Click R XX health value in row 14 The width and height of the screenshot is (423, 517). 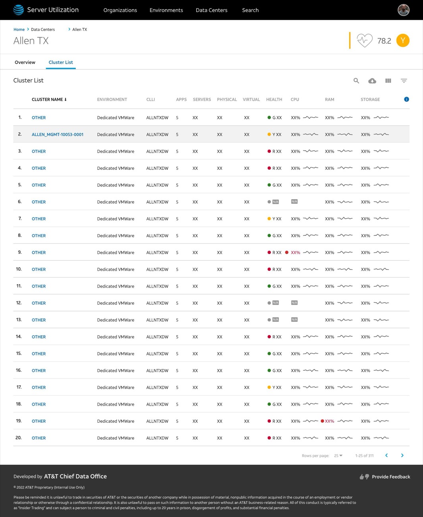[277, 337]
